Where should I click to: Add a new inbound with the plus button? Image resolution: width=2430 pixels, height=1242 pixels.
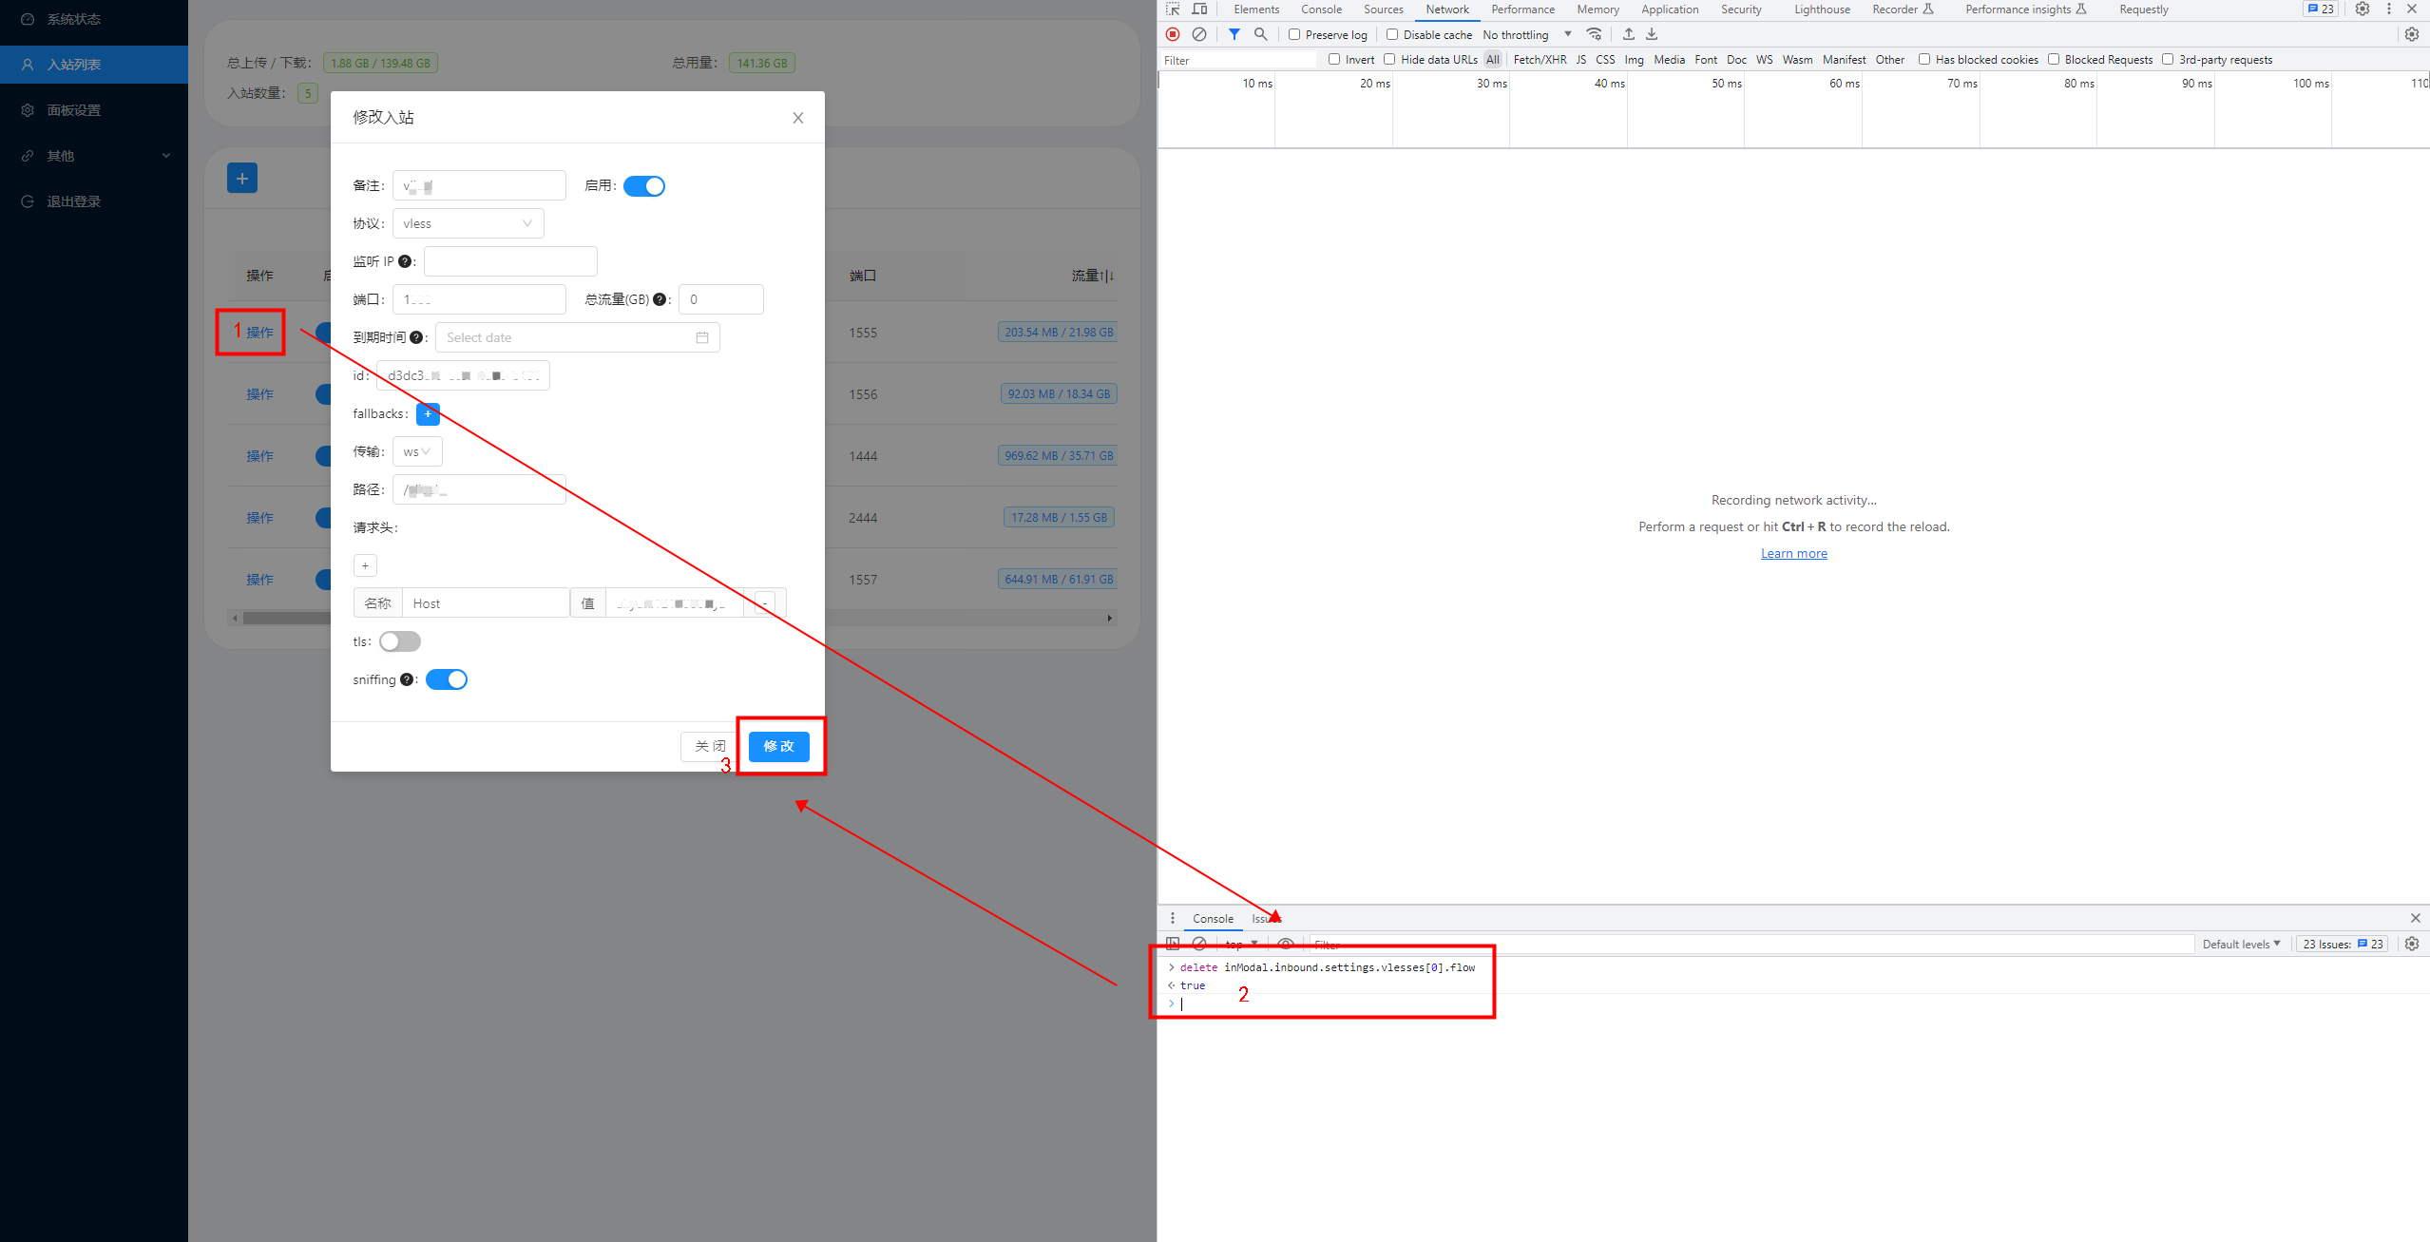242,178
